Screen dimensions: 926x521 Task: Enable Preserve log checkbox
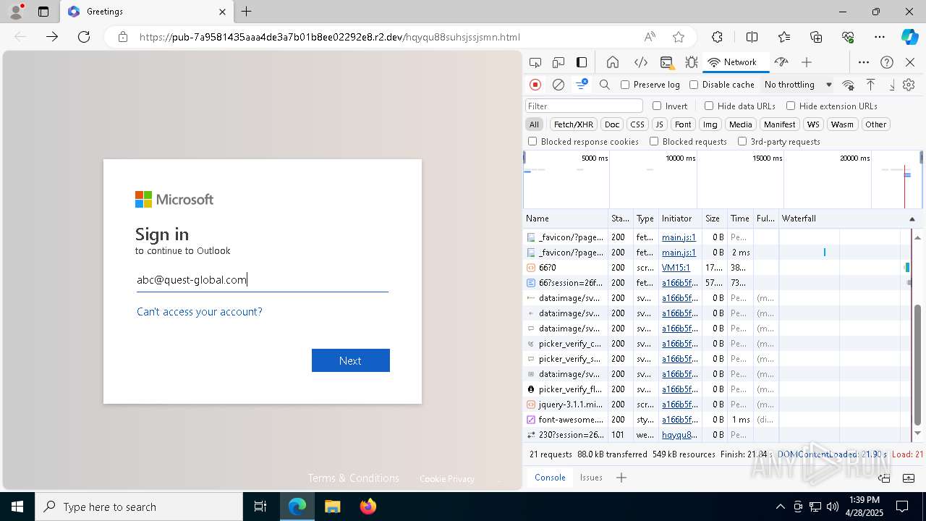(x=625, y=85)
